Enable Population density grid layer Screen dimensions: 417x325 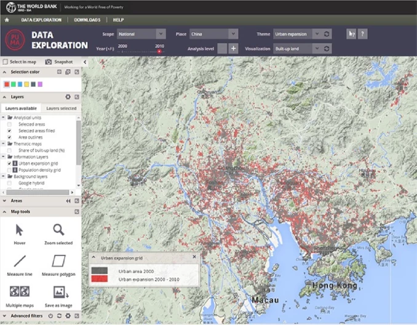pos(9,170)
